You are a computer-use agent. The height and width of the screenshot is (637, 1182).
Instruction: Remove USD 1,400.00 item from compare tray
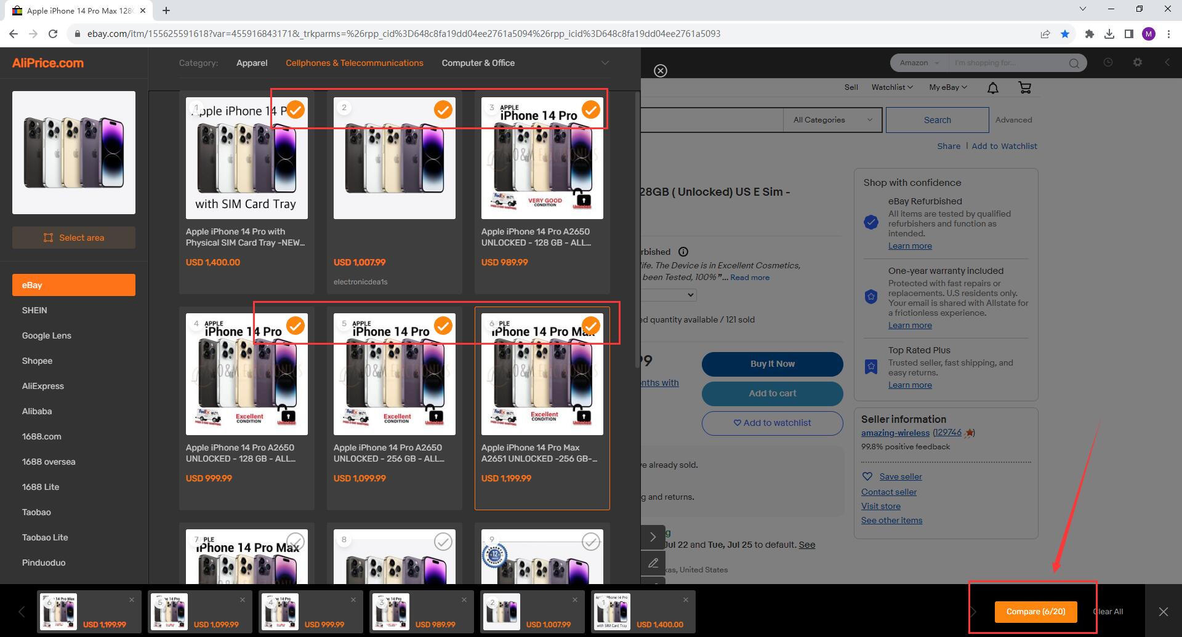[686, 599]
